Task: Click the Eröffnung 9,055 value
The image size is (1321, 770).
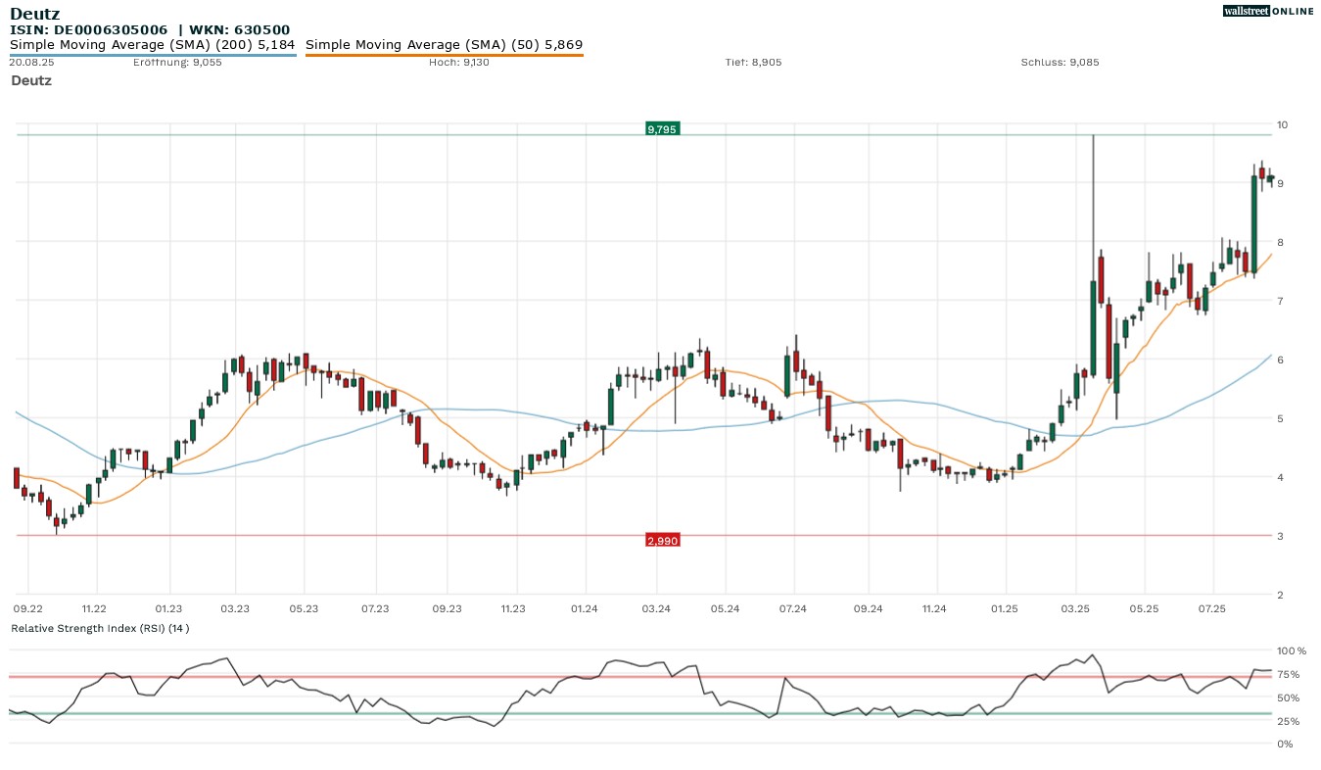Action: click(x=177, y=62)
